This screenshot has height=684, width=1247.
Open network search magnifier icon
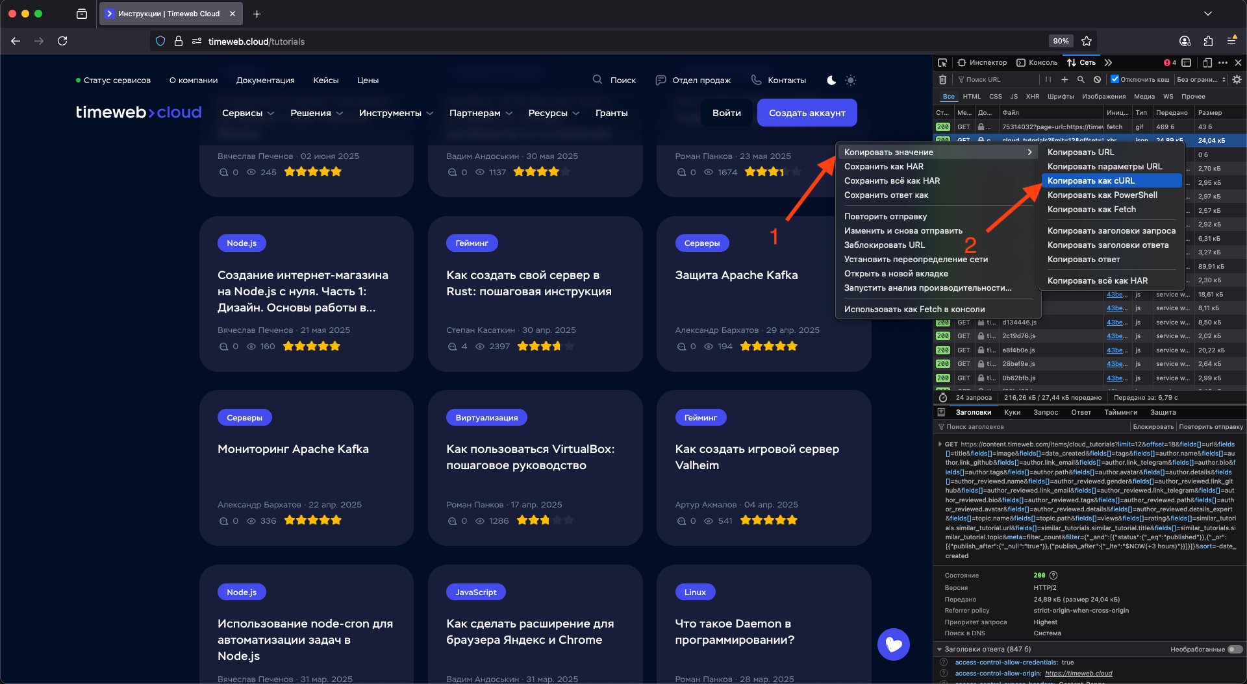1081,80
